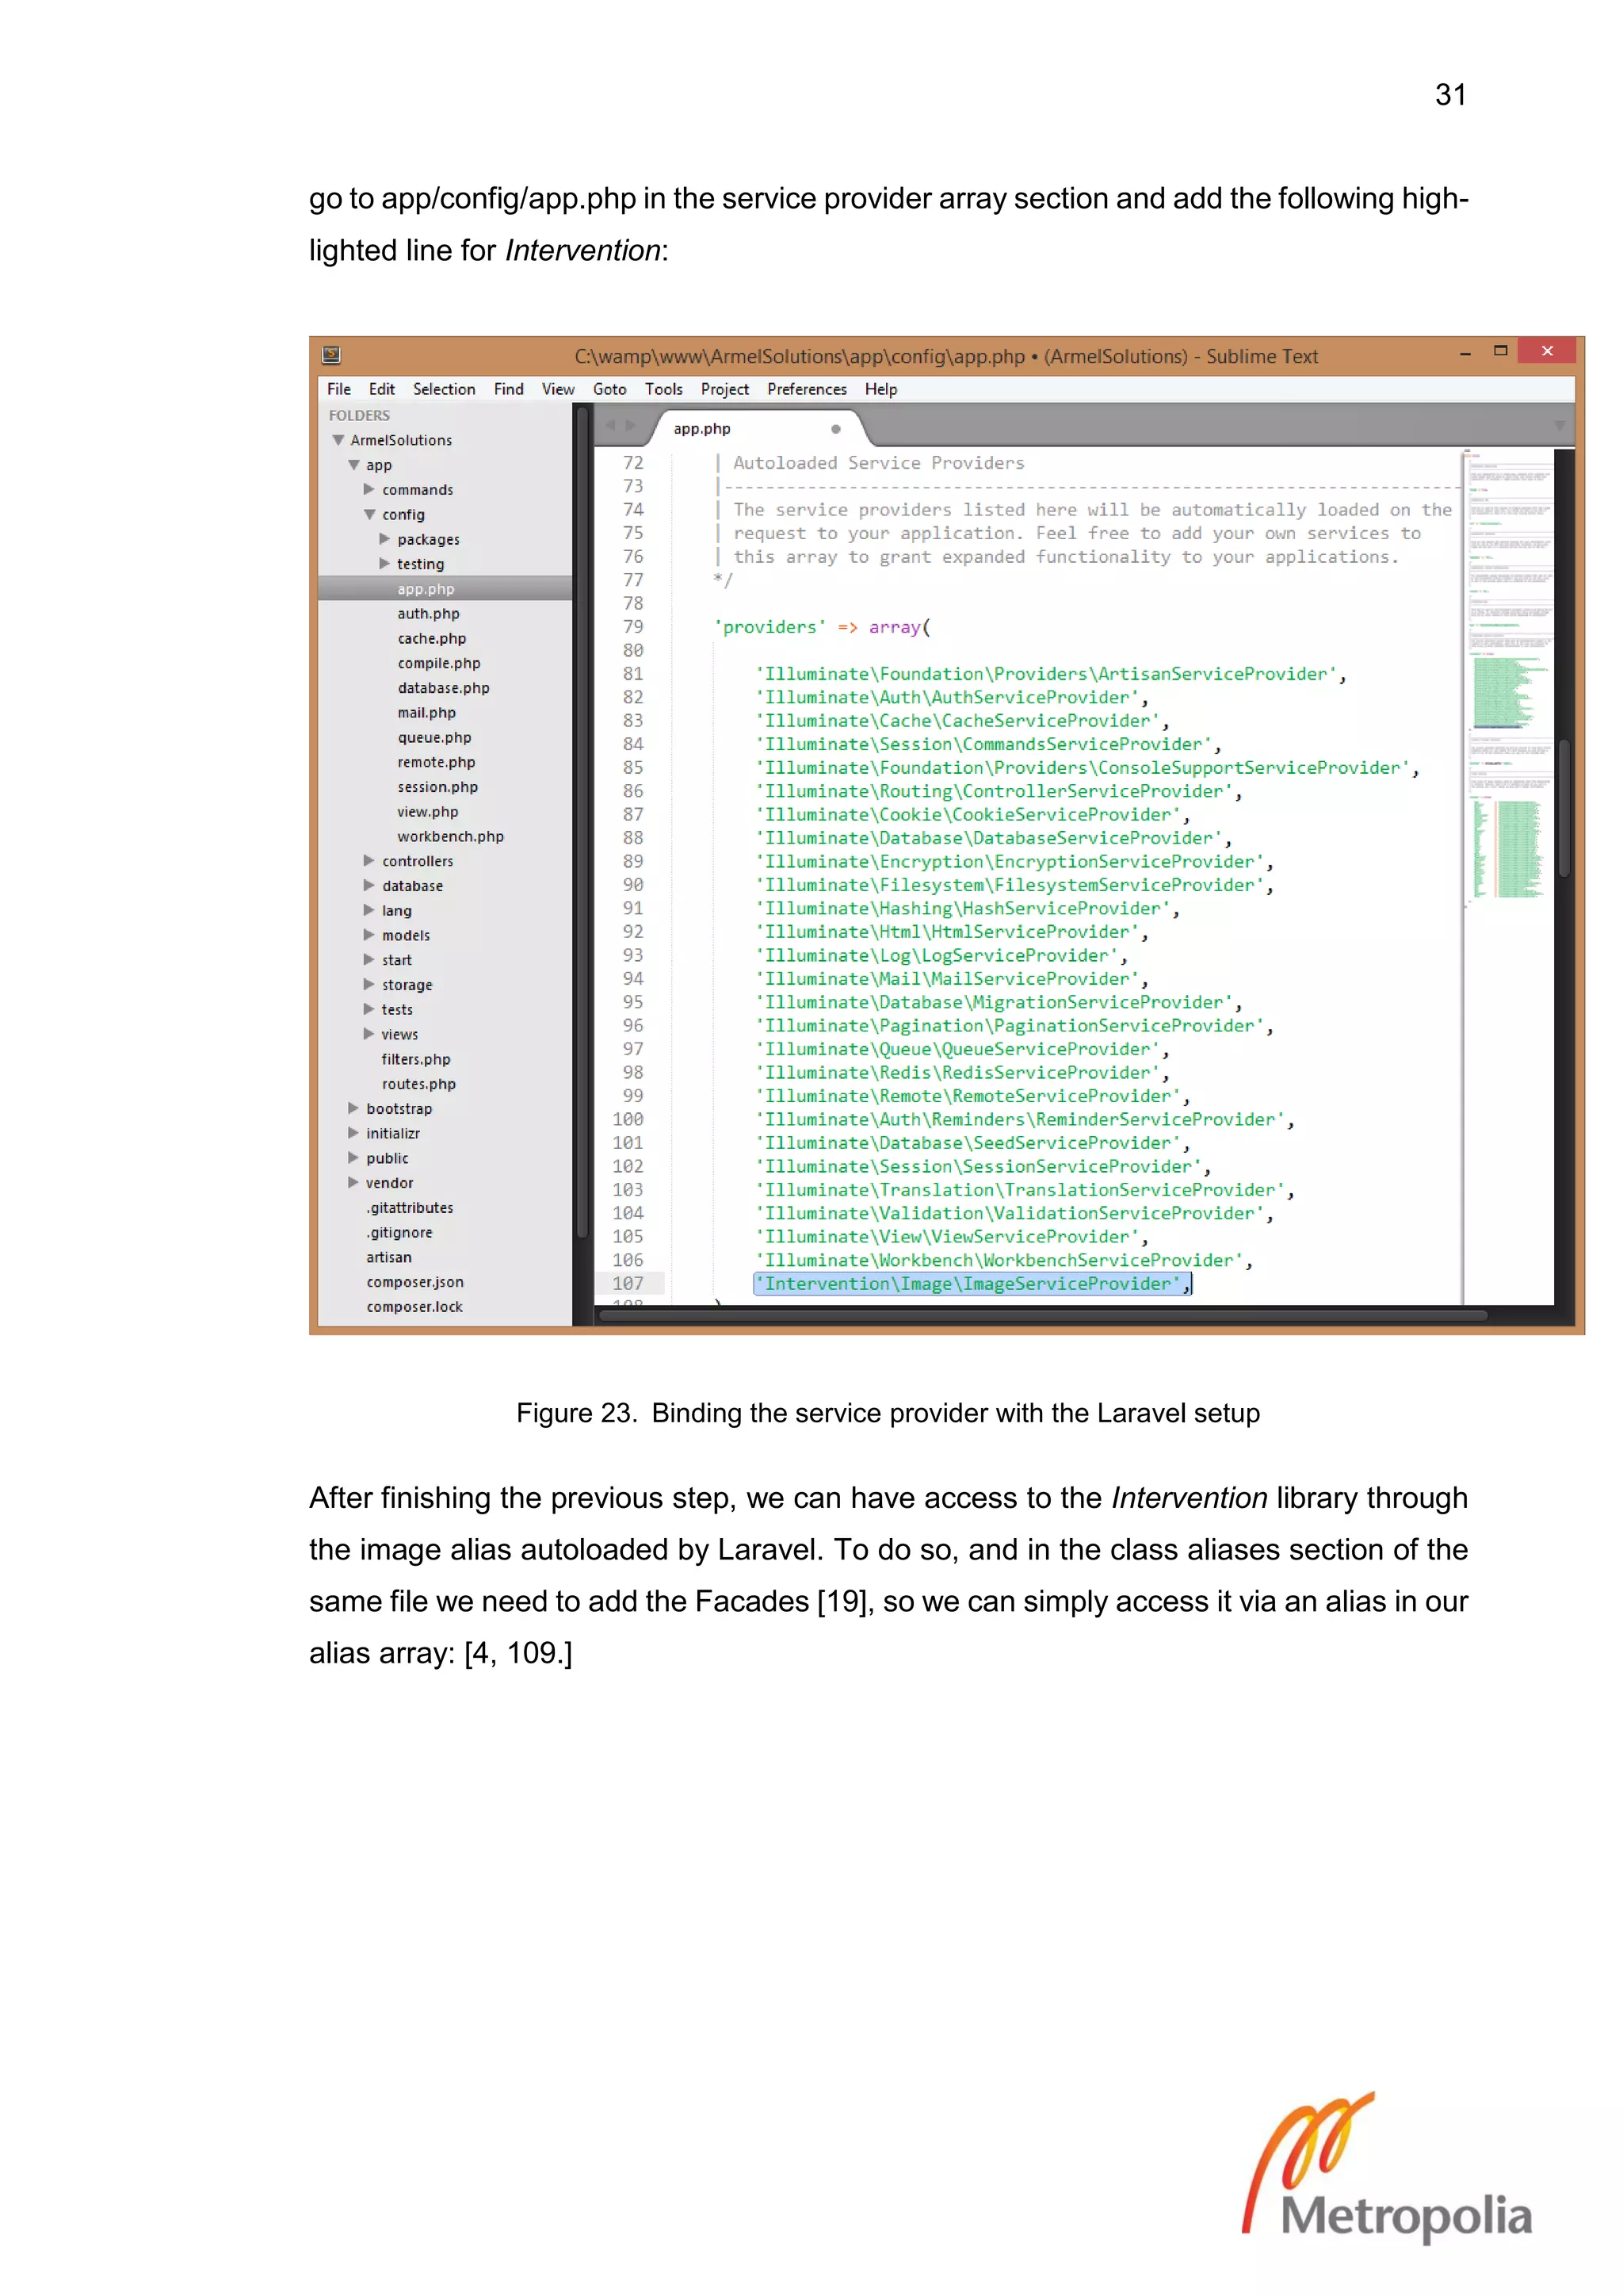
Task: Open .gitattributes from the sidebar
Action: (410, 1208)
